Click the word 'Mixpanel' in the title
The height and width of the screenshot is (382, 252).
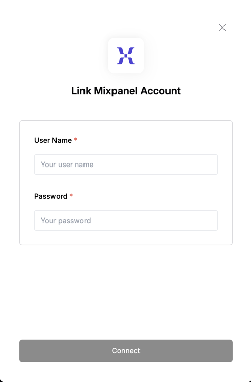coord(116,91)
